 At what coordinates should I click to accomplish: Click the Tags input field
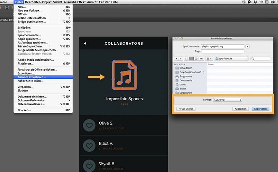[222, 51]
